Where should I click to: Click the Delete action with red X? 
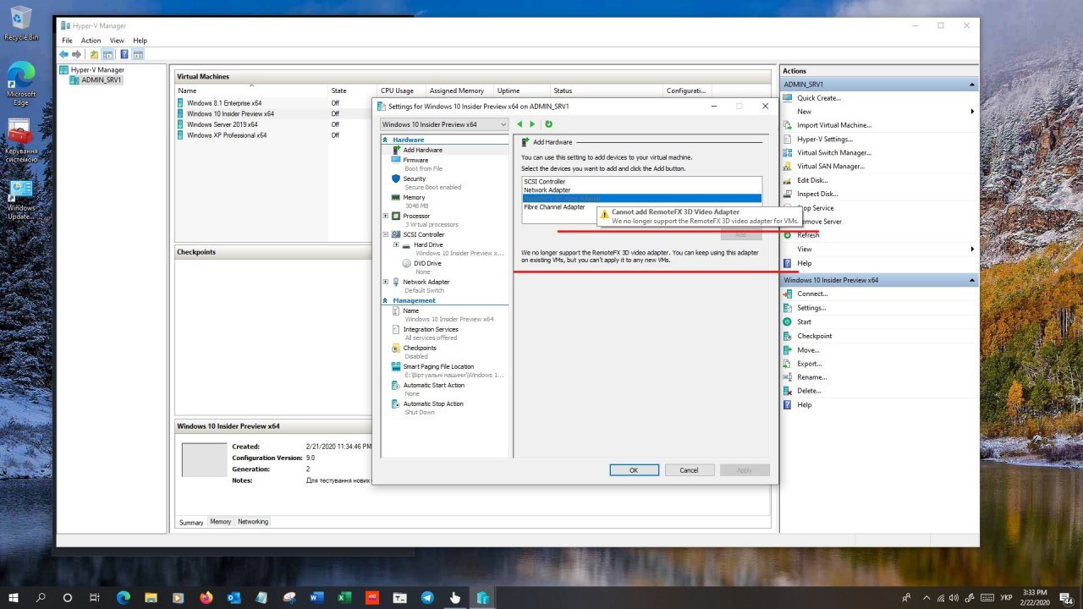point(809,391)
